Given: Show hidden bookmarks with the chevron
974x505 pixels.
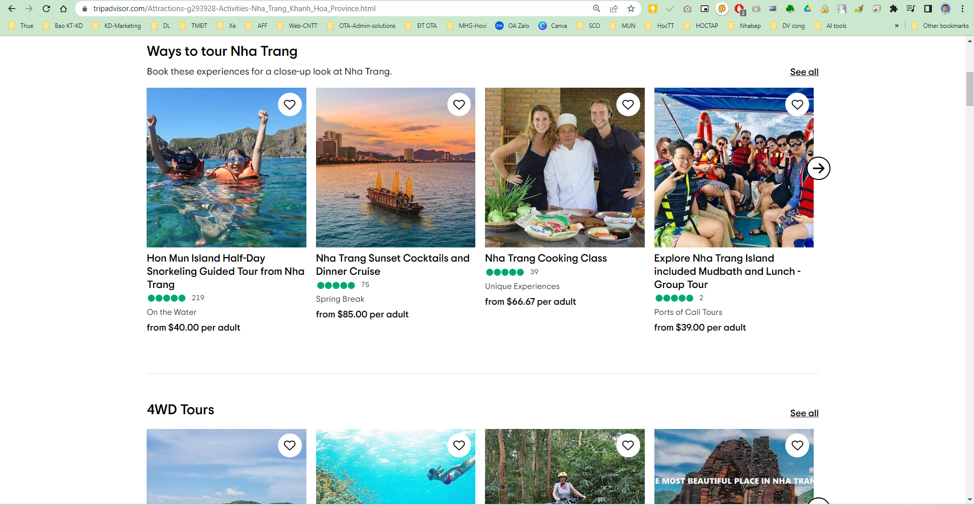Looking at the screenshot, I should pyautogui.click(x=897, y=26).
